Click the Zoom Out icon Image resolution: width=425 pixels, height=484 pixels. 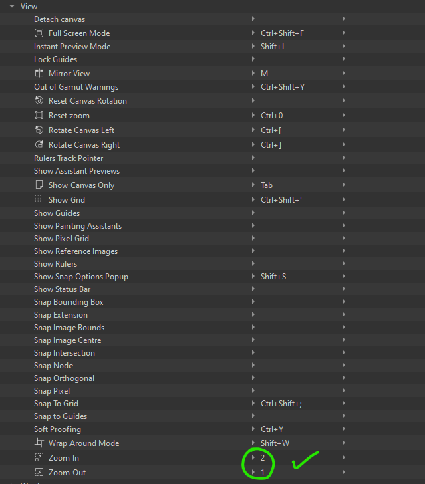click(39, 472)
